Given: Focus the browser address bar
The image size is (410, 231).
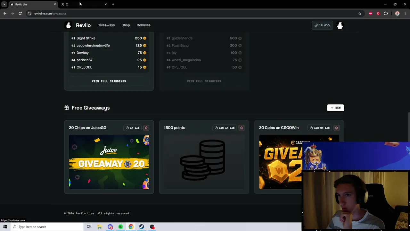Looking at the screenshot, I should click(x=192, y=13).
